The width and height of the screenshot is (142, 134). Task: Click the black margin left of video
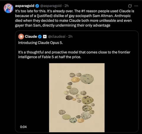33,94
